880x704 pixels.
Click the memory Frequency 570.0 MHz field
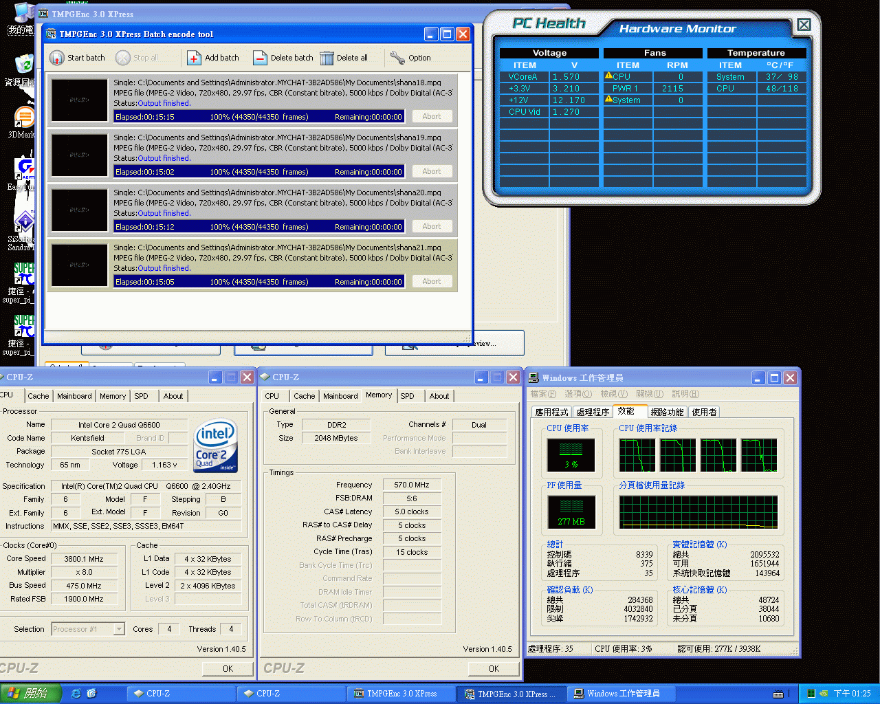(412, 485)
